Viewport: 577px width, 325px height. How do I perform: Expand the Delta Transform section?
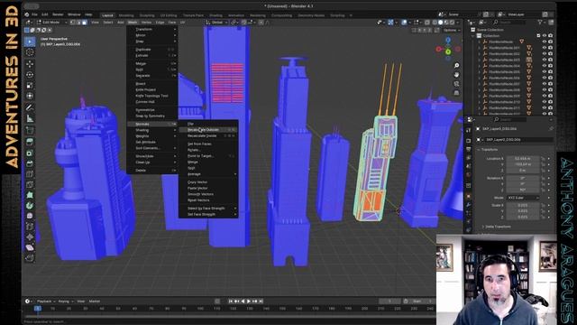(496, 227)
